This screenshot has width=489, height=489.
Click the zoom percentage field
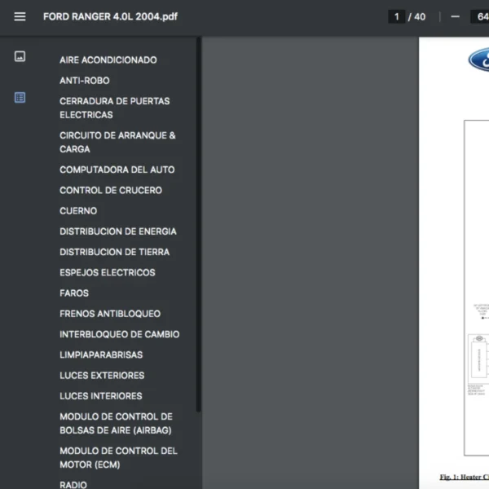tap(480, 16)
